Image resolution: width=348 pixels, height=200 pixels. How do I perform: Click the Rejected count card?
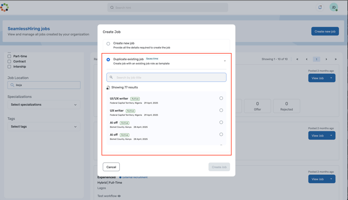point(286,106)
